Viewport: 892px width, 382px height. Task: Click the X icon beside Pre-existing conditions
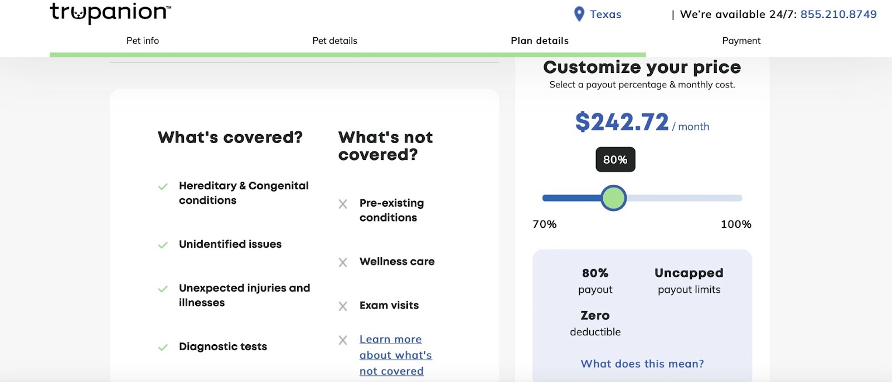(x=343, y=204)
